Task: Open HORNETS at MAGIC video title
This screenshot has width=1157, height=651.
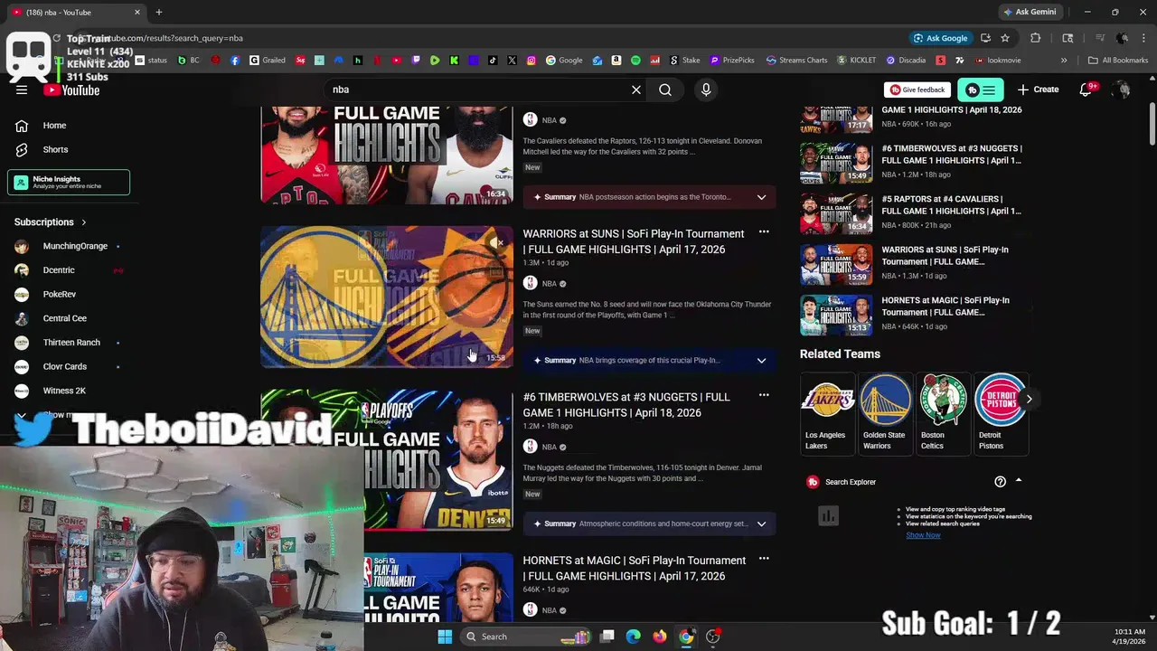Action: point(635,568)
